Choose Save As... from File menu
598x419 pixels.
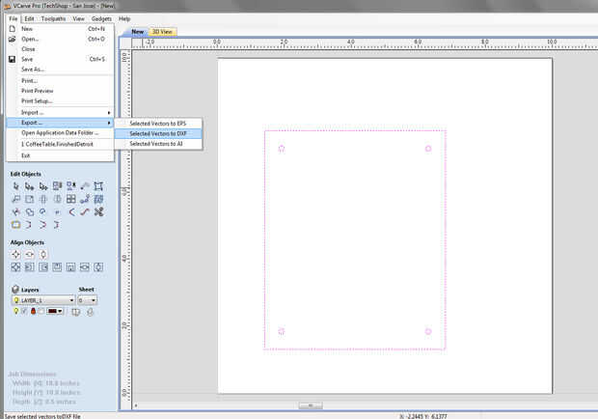(60, 70)
